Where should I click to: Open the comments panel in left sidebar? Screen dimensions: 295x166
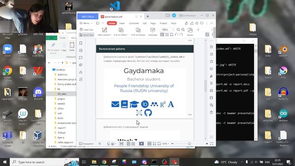click(x=81, y=58)
